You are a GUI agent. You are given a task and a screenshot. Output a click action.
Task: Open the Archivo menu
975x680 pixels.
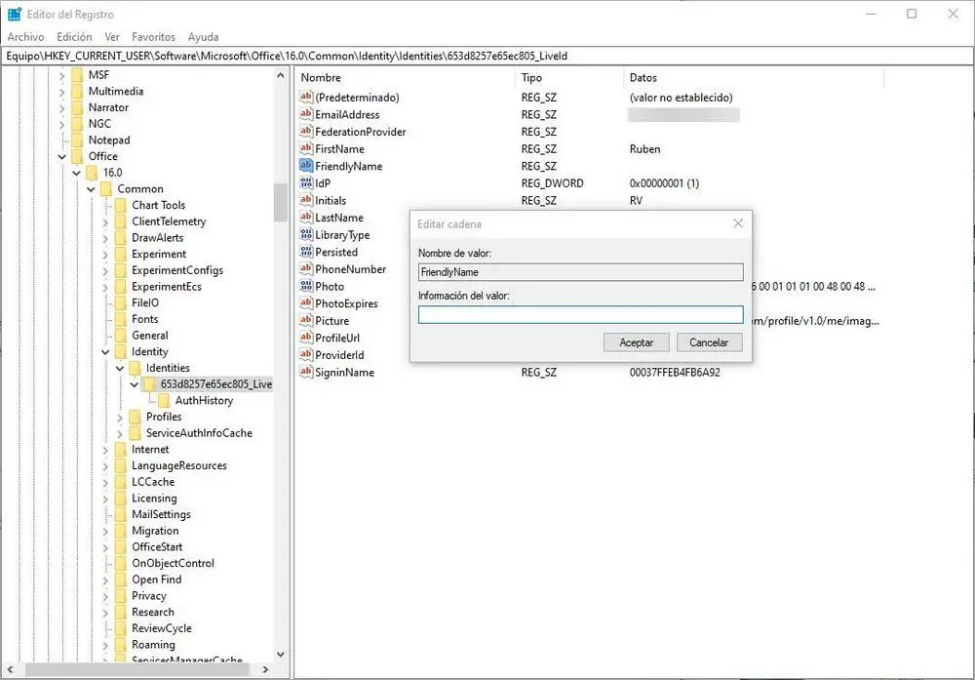click(x=25, y=37)
